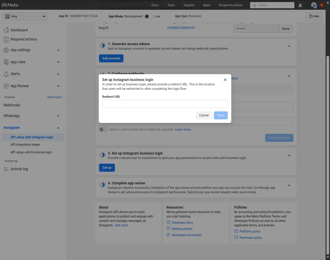
Task: Close the Instagram business login dialog
Action: tap(225, 80)
